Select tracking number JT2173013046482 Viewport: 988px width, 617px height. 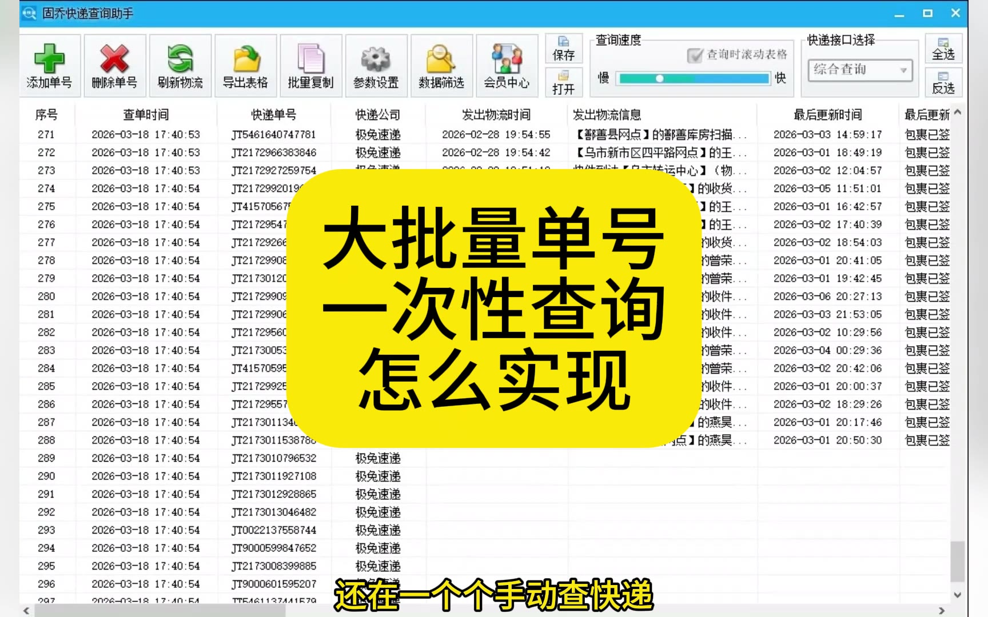(274, 512)
